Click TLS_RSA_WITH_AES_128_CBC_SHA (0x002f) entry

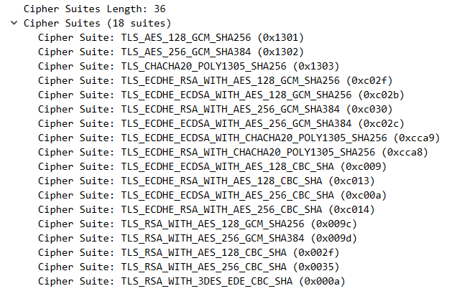coord(188,253)
